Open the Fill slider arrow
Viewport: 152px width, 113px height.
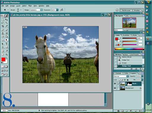tap(142, 80)
